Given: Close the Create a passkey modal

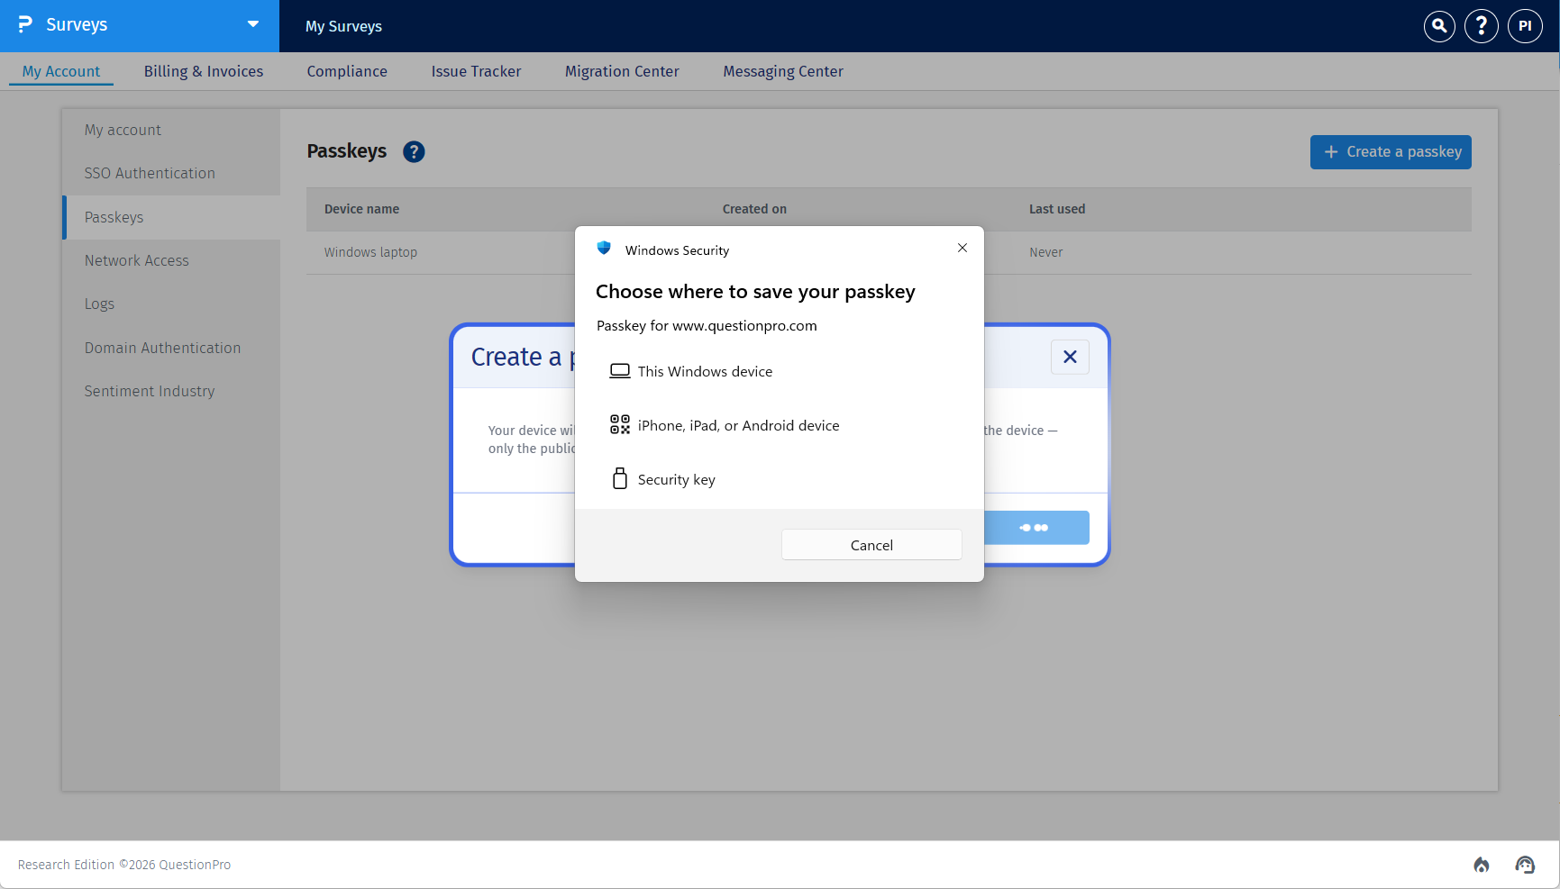Looking at the screenshot, I should point(1070,357).
